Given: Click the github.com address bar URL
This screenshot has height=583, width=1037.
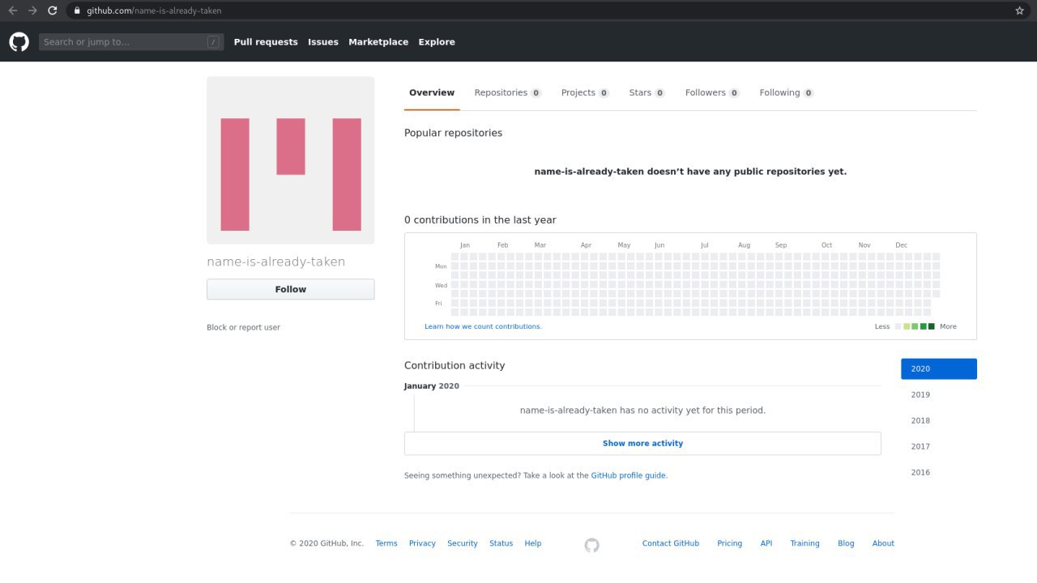Looking at the screenshot, I should pyautogui.click(x=154, y=11).
